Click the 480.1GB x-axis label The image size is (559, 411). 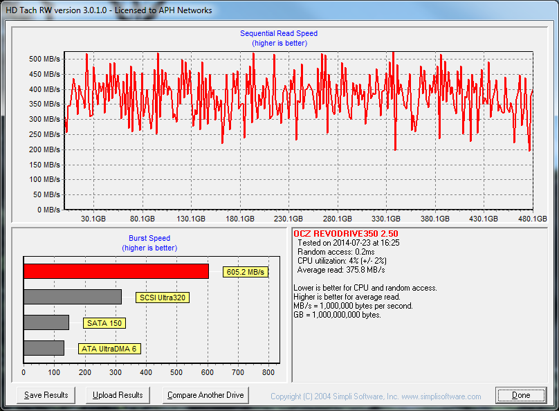531,219
